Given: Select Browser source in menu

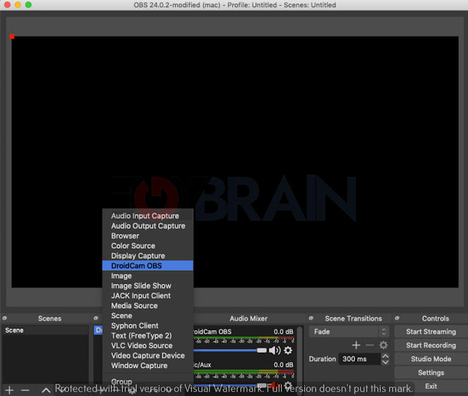Looking at the screenshot, I should [x=148, y=236].
